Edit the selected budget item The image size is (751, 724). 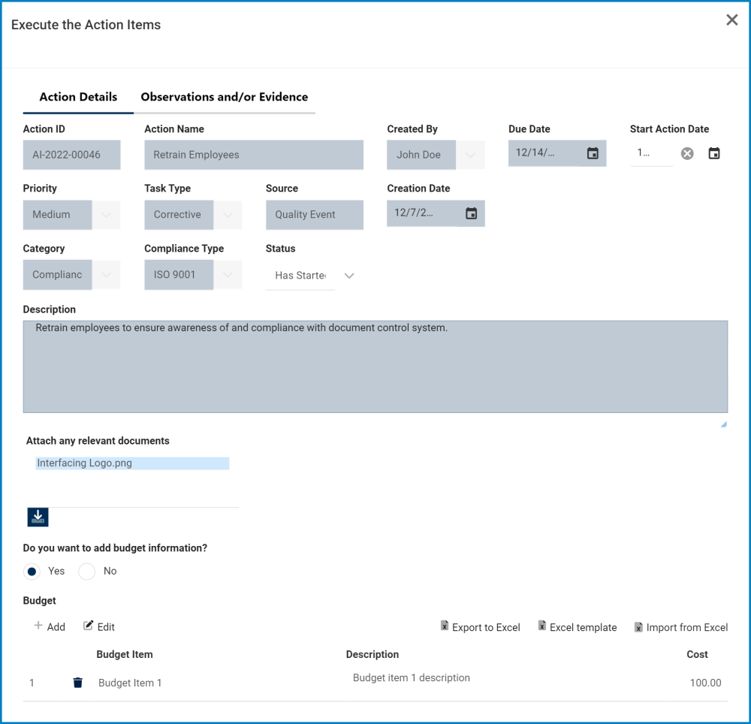pyautogui.click(x=99, y=626)
